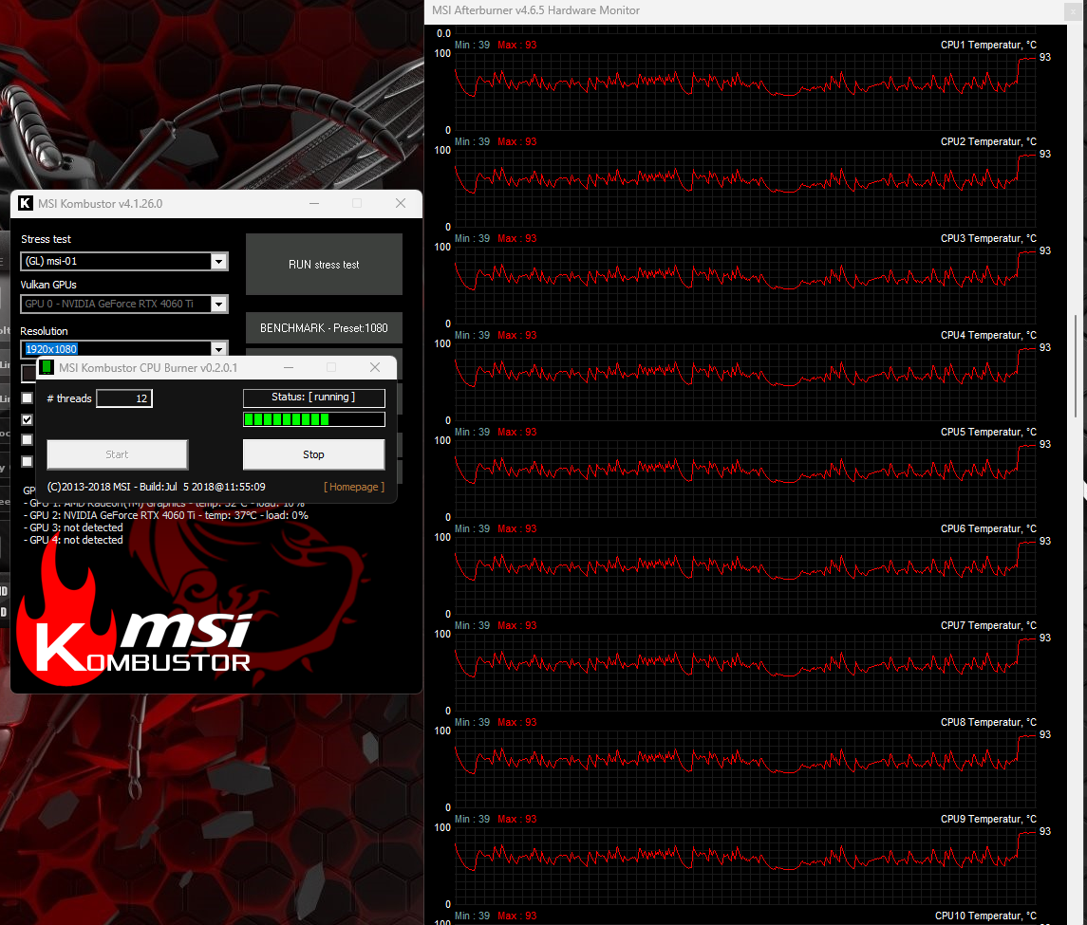Click the 'CPU2 Temperatur, °C' label
This screenshot has width=1087, height=925.
click(x=988, y=141)
